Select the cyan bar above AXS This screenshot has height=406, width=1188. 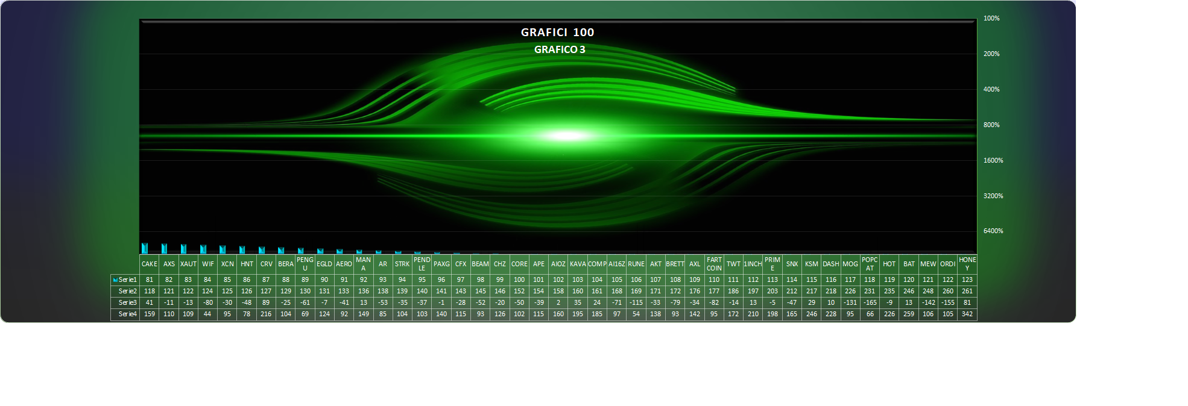164,249
